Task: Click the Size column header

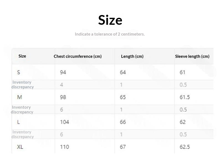Action: [x=22, y=56]
